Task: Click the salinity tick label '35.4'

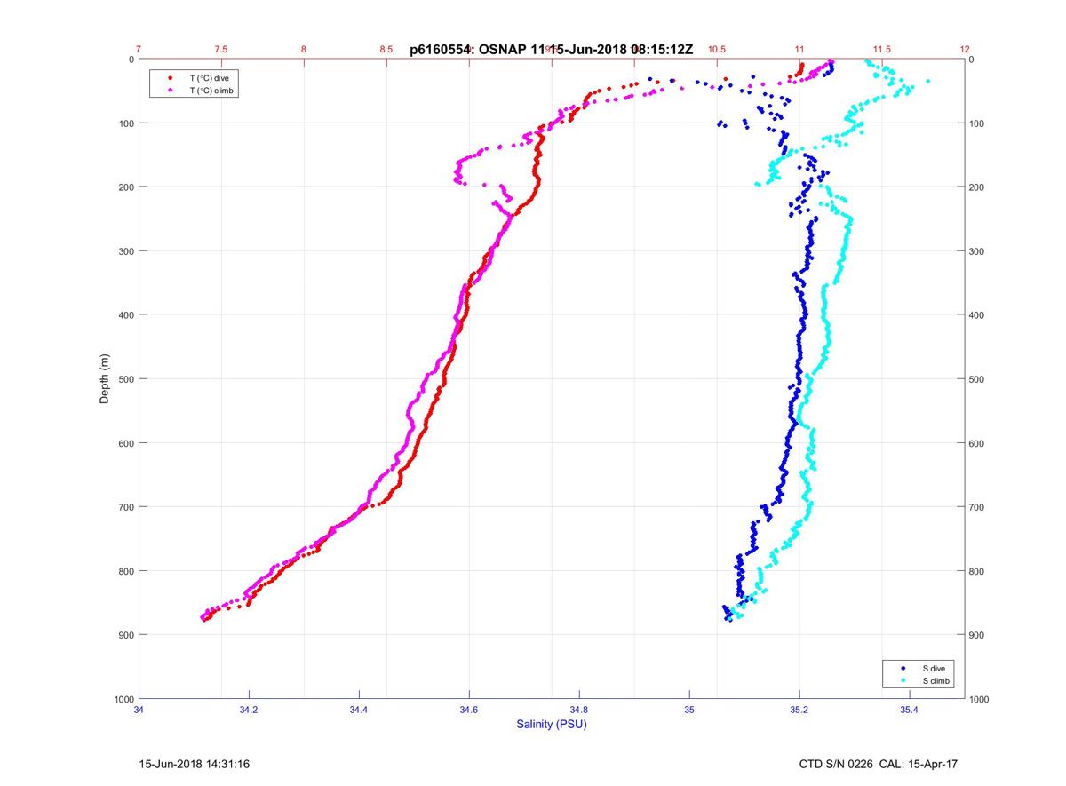Action: (910, 710)
